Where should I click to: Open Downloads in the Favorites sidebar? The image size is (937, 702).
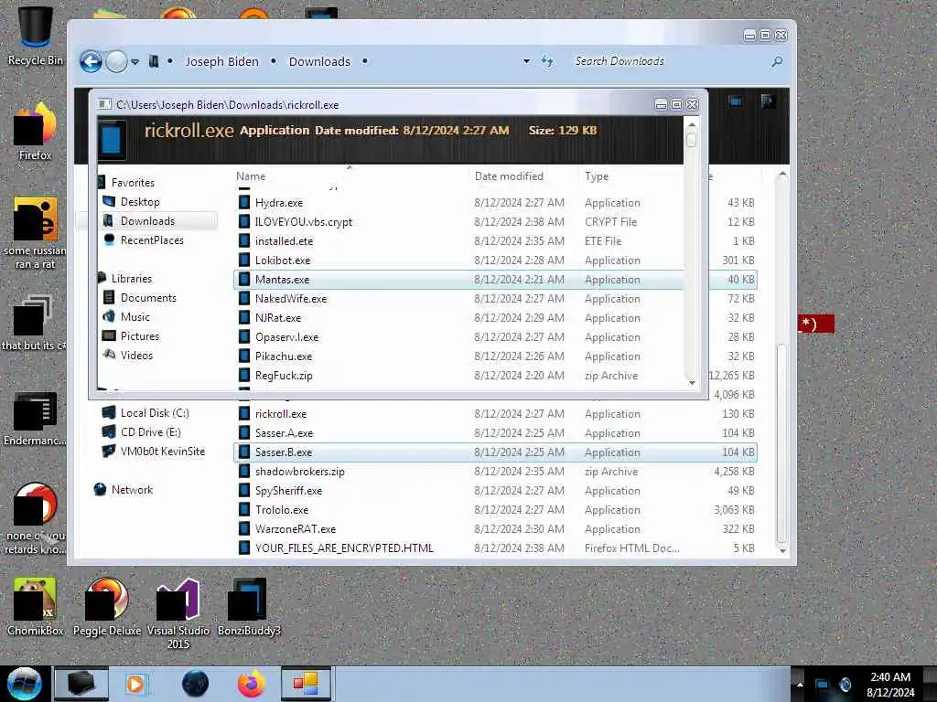(x=147, y=221)
